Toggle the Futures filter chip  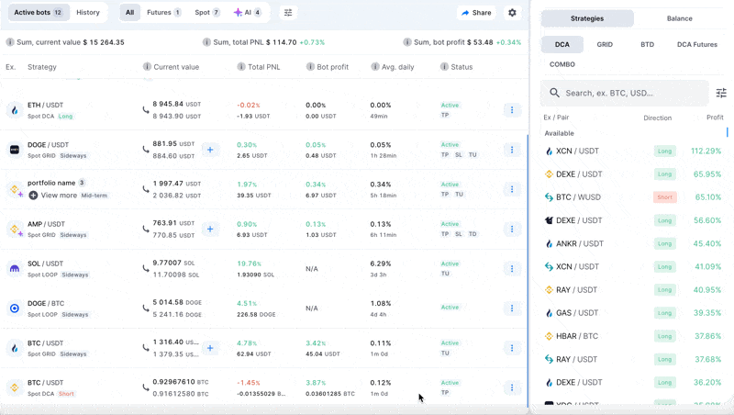click(164, 13)
